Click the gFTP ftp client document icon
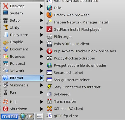Screen dimensions: 125x120 coord(49,116)
